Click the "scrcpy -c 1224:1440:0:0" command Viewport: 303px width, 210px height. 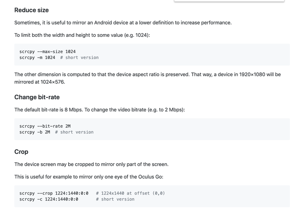coord(49,200)
